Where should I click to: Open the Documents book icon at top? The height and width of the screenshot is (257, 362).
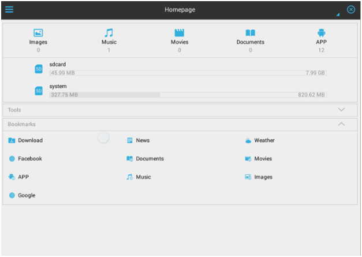tap(250, 33)
